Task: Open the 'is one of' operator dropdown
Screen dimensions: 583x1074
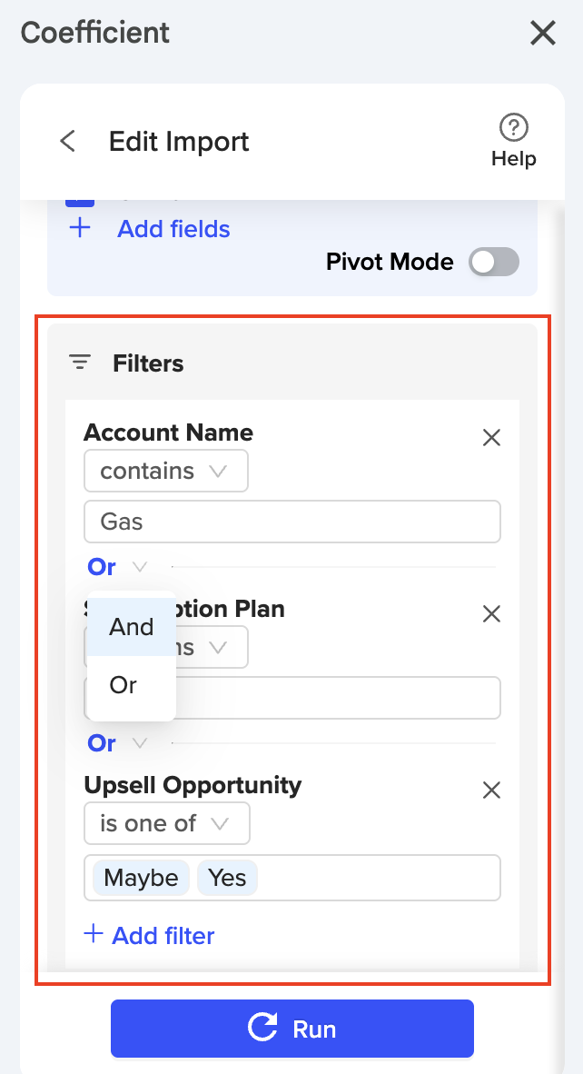Action: tap(166, 824)
